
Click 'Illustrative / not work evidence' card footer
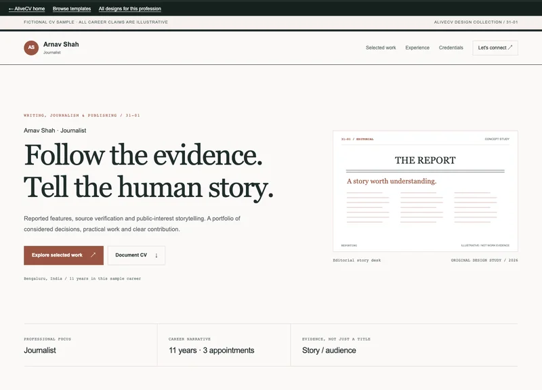tap(485, 245)
